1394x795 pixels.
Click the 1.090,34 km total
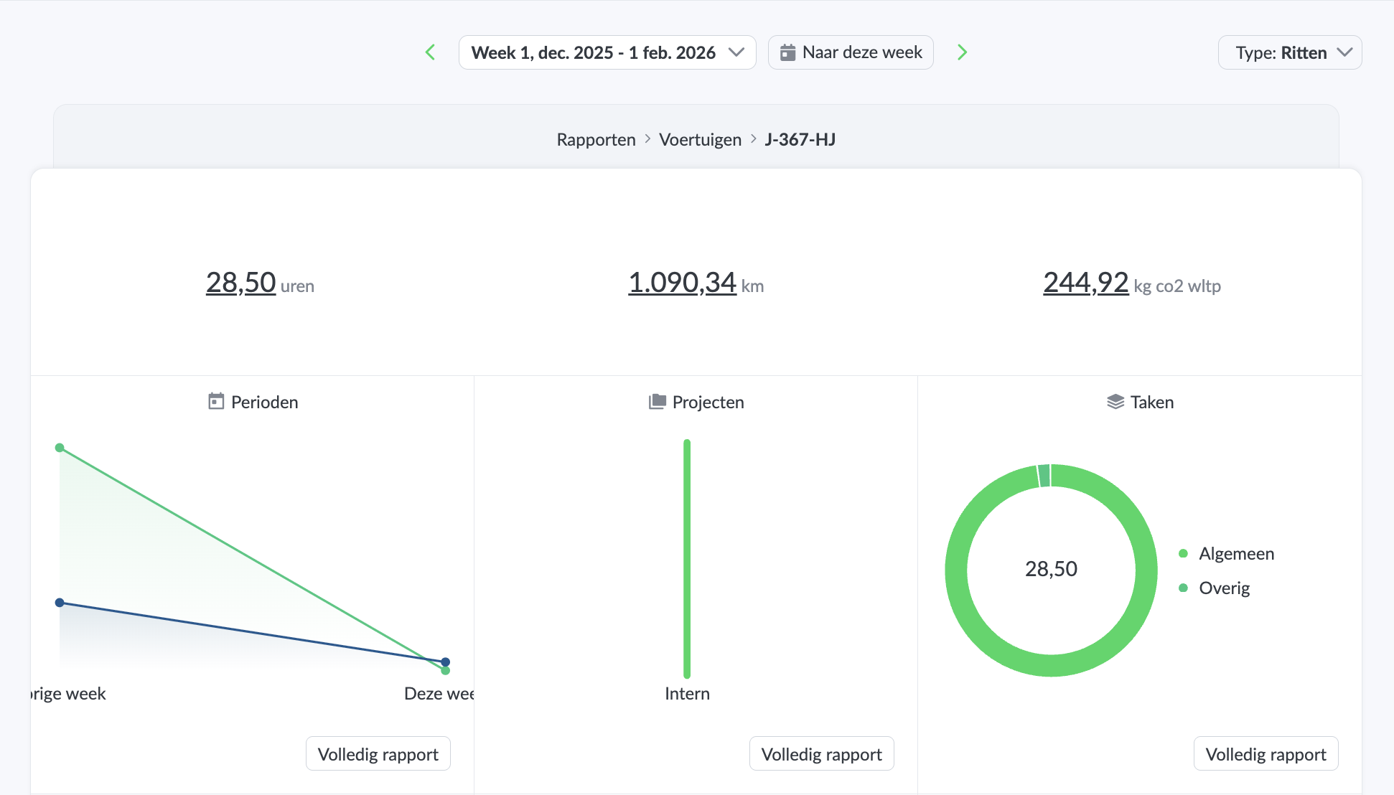682,283
